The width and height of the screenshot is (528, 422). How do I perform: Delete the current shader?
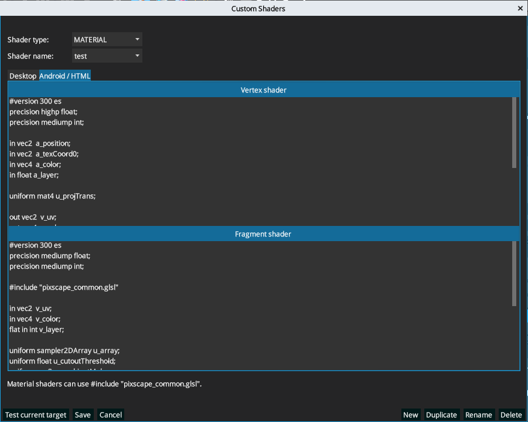point(511,414)
